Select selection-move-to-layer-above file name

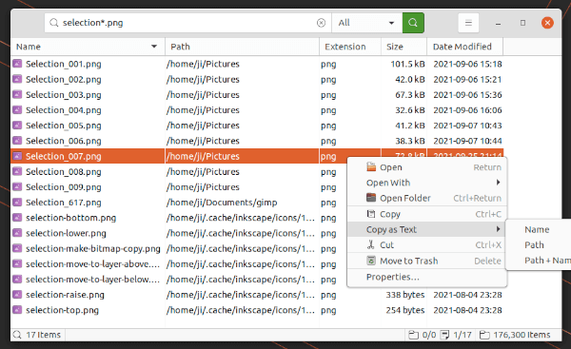click(x=92, y=263)
